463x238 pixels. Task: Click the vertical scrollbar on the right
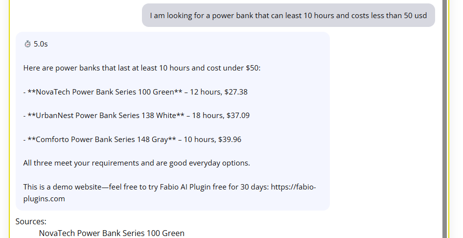pyautogui.click(x=445, y=118)
